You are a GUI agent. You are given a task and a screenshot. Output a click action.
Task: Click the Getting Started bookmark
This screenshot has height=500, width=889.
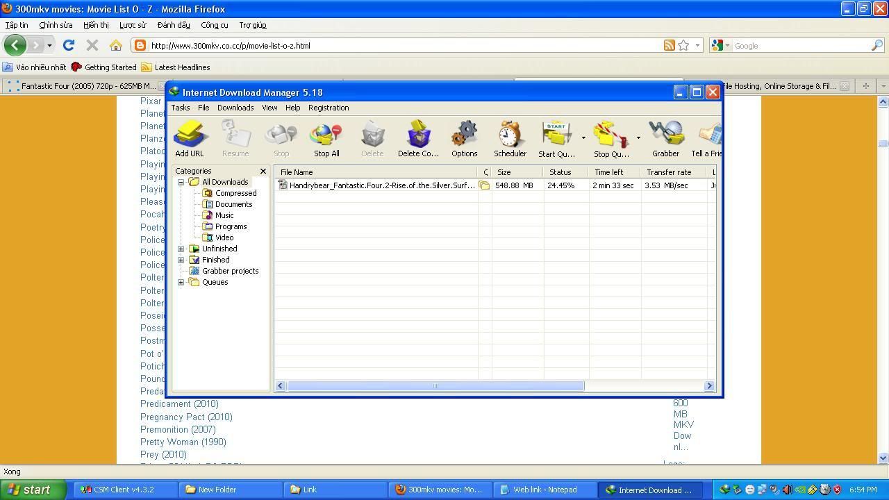[103, 67]
